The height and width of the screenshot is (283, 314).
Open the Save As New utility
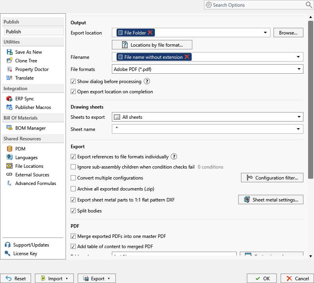(29, 52)
